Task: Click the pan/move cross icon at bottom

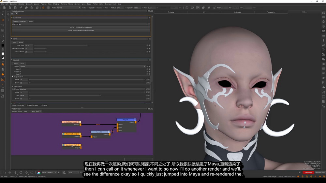Action: pos(10,172)
